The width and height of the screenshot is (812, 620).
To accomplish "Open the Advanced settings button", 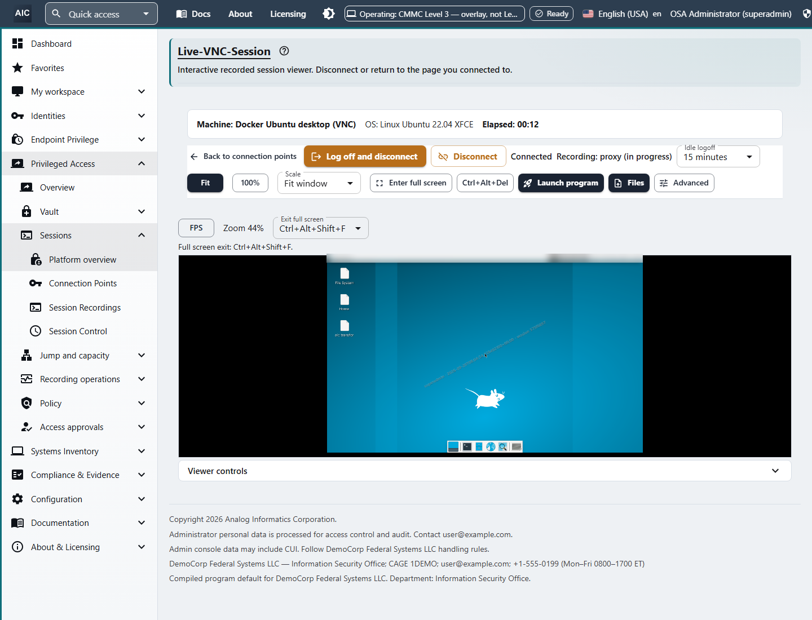I will click(684, 183).
